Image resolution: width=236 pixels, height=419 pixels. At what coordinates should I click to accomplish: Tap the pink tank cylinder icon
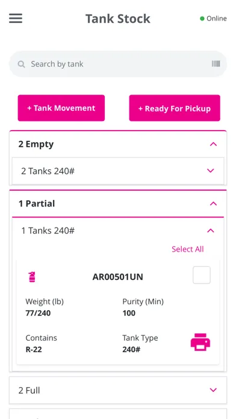click(32, 277)
